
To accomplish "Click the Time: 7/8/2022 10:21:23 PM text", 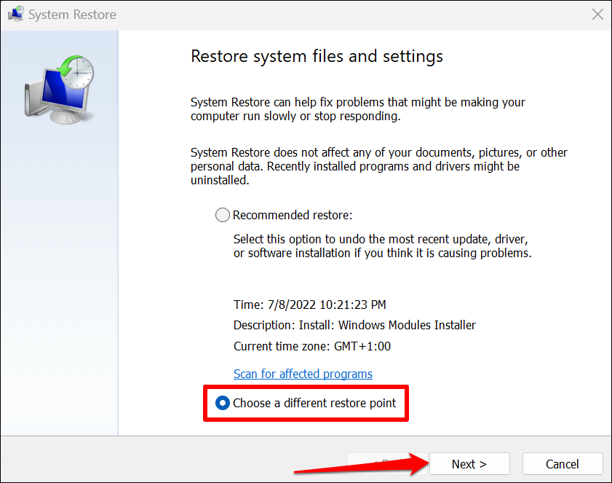I will [309, 305].
